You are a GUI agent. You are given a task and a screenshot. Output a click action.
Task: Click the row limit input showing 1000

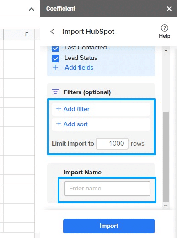point(112,144)
